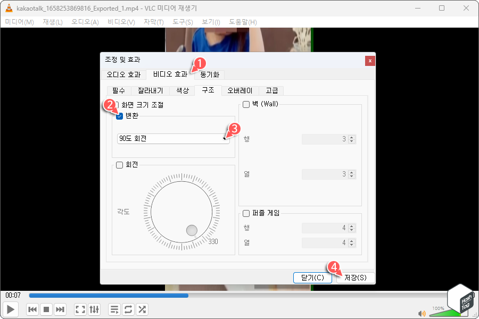Viewport: 479px width, 319px height.
Task: Switch to fullscreen mode
Action: (80, 309)
